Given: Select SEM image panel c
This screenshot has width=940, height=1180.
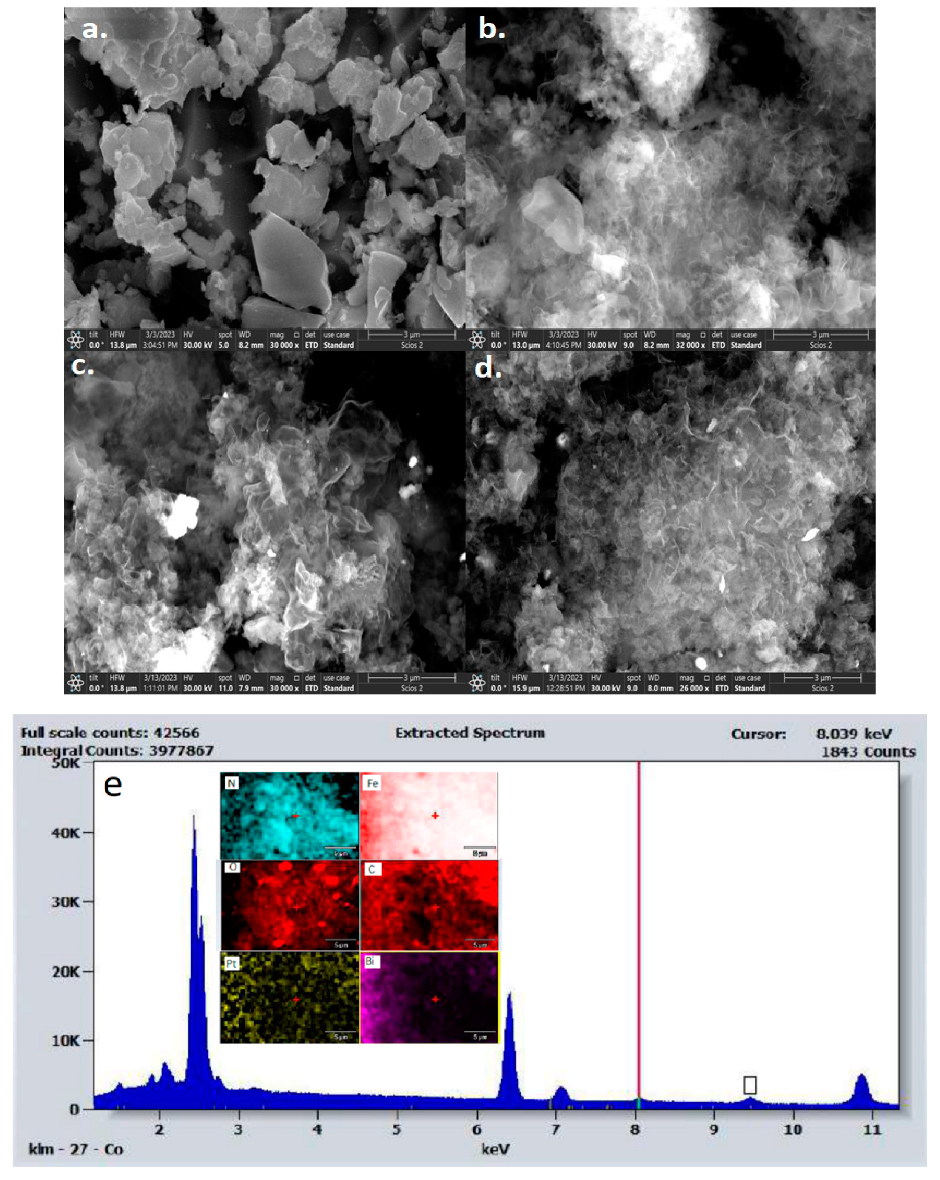Looking at the screenshot, I should click(x=265, y=512).
